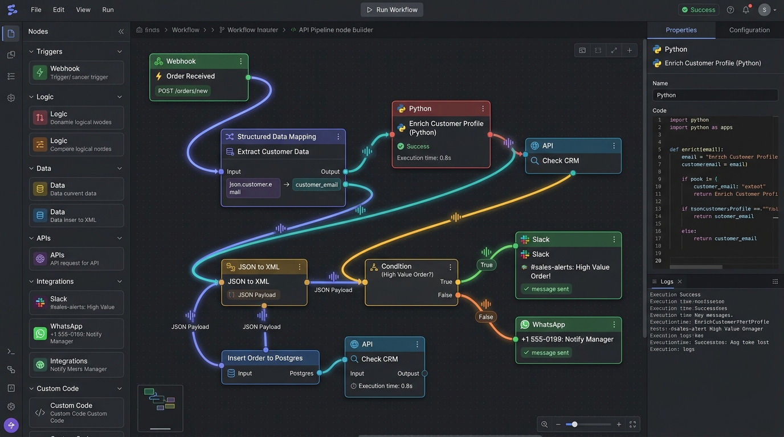Click the API Pipeline node builder breadcrumb
784x437 pixels.
tap(336, 30)
